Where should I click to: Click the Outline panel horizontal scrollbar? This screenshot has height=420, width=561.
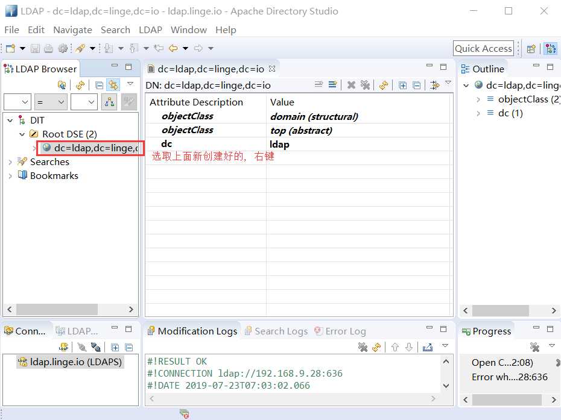click(510, 310)
